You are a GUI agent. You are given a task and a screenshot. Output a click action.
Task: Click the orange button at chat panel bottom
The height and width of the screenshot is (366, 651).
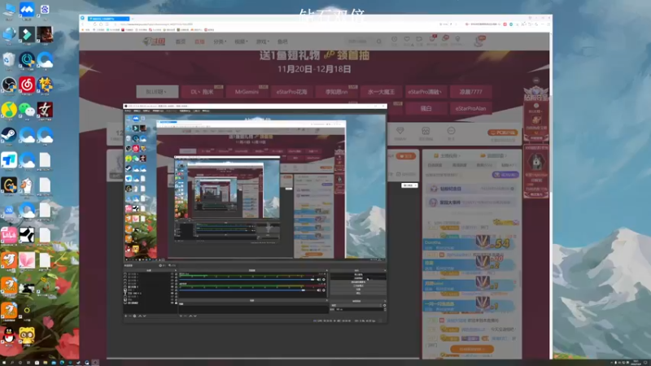pos(472,350)
